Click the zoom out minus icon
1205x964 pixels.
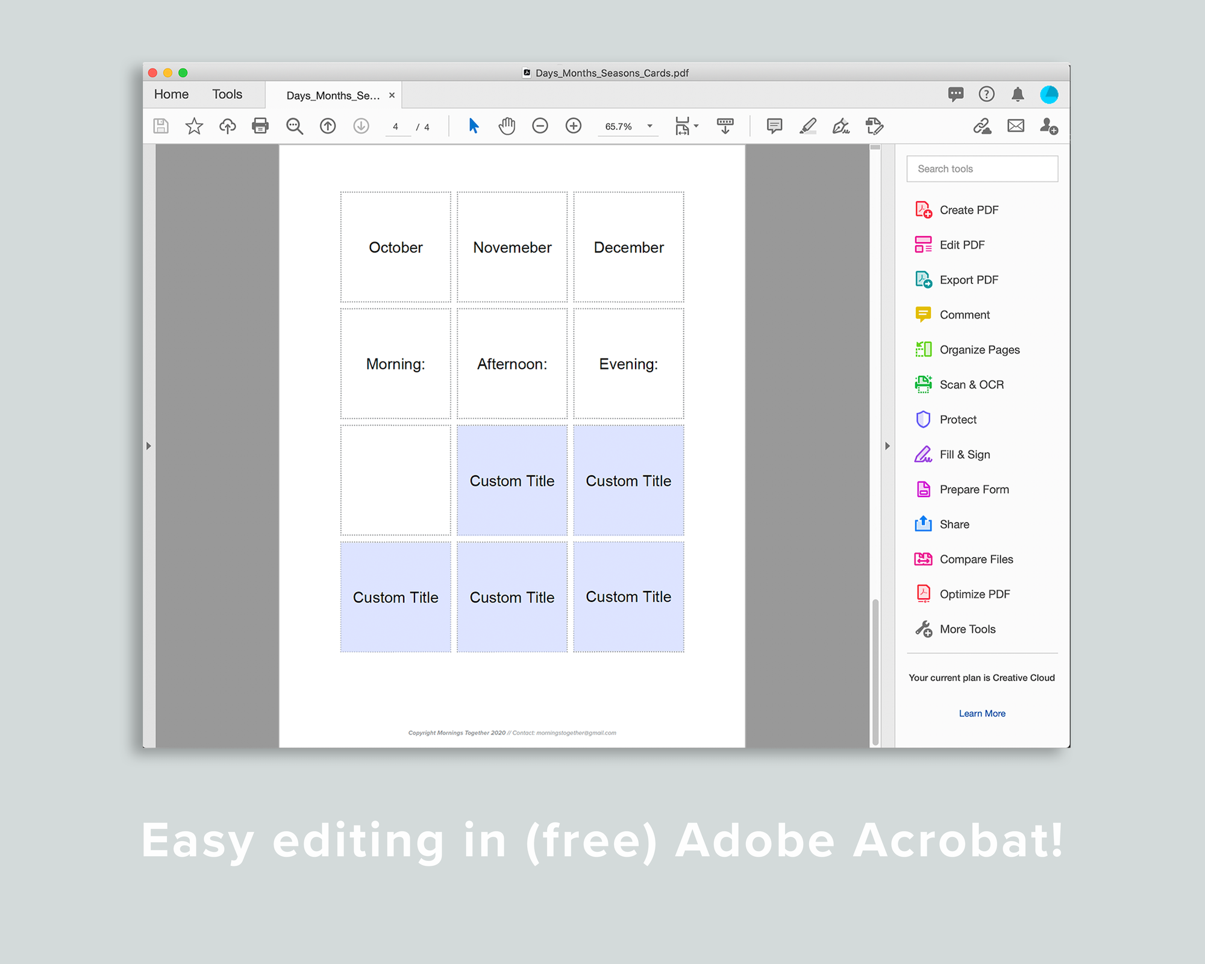[x=540, y=126]
